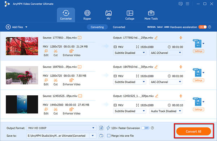Open the output folder icon
217x141 pixels.
coord(101,136)
